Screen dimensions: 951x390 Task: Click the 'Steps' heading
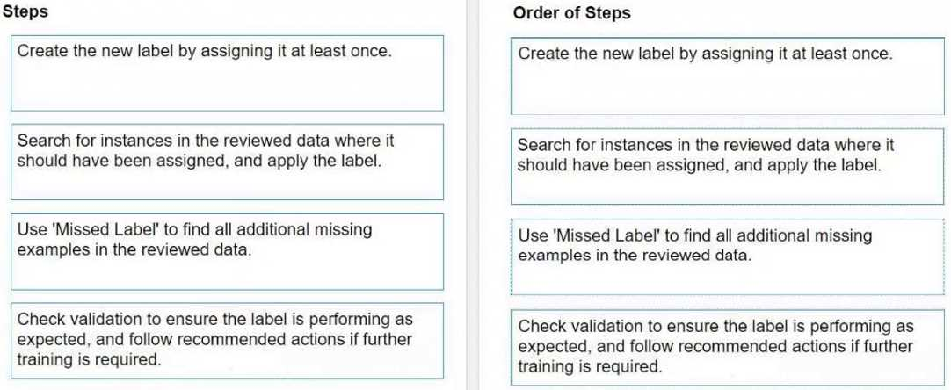pyautogui.click(x=25, y=12)
